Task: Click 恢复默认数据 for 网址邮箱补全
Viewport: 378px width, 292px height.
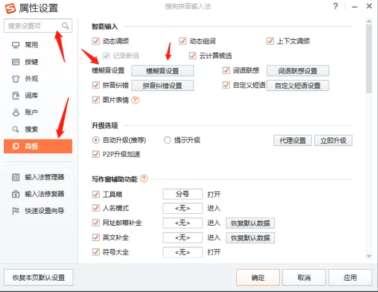Action: click(x=250, y=223)
